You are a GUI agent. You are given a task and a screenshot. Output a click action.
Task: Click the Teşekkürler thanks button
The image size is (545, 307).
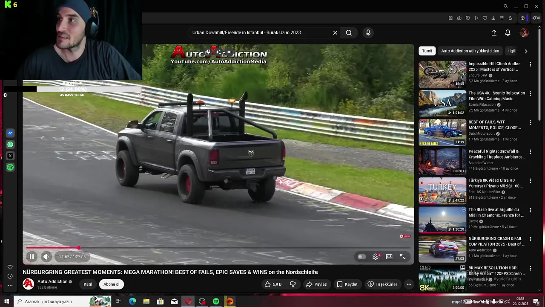382,284
